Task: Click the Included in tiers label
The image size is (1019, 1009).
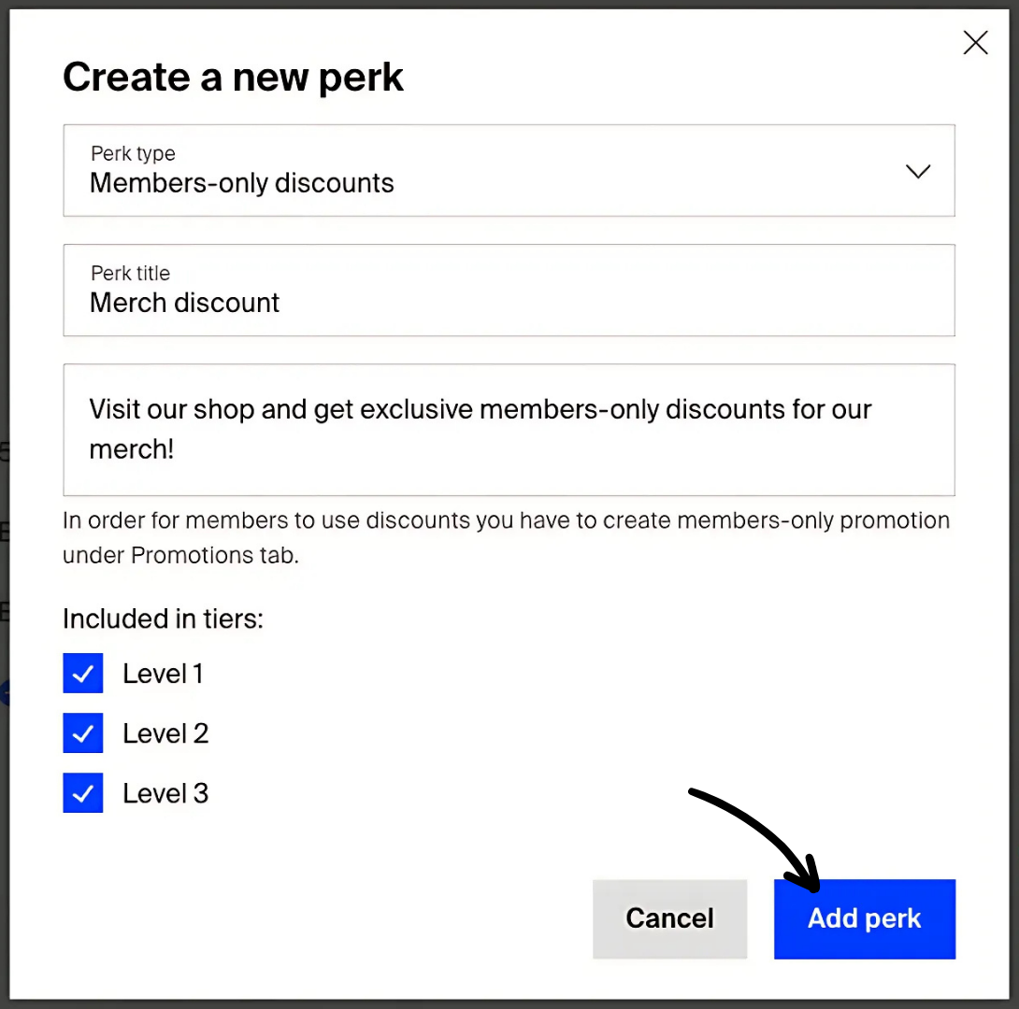Action: click(163, 618)
